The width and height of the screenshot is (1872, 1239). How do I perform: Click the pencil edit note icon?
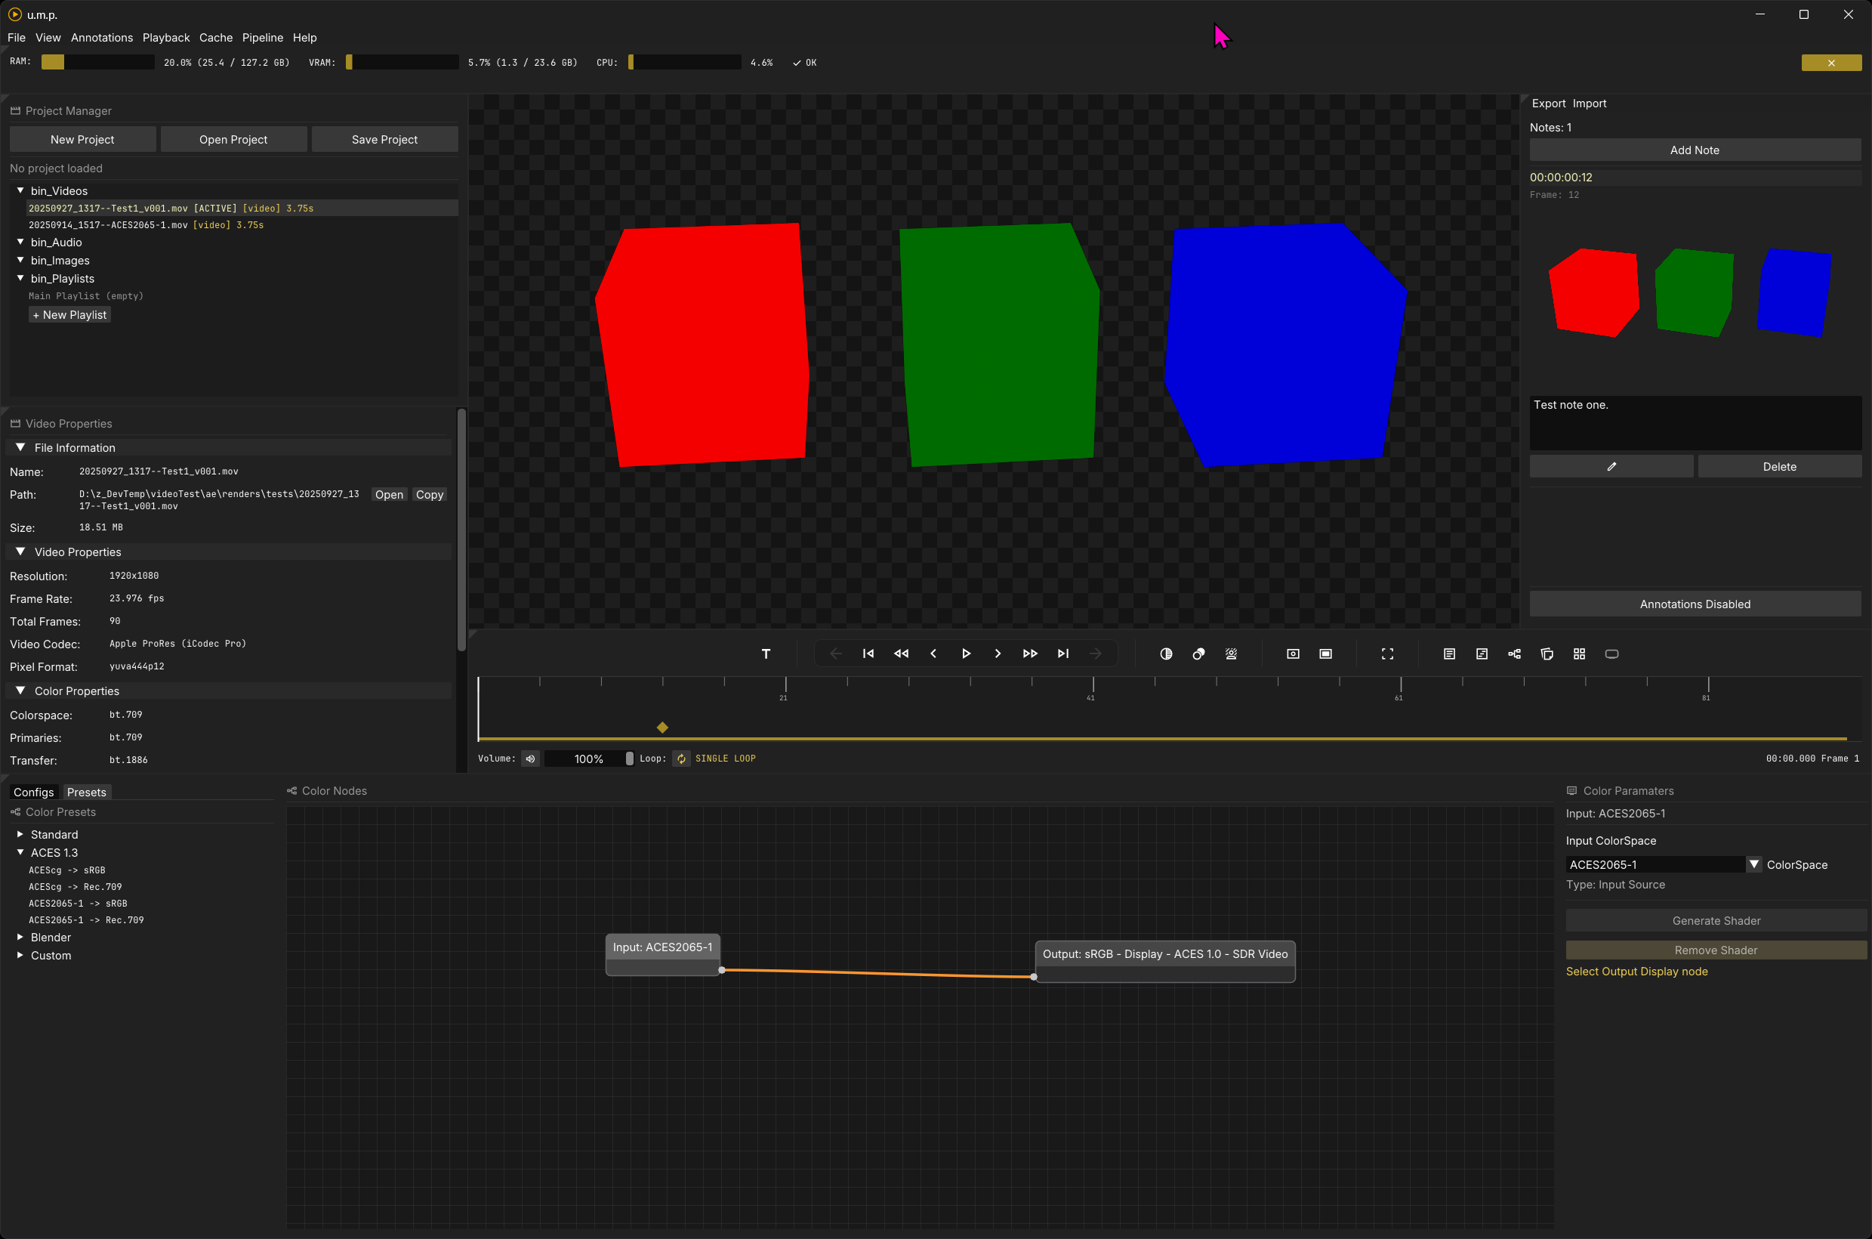pyautogui.click(x=1611, y=466)
